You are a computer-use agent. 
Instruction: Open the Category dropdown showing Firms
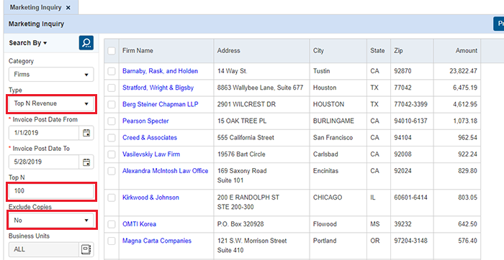(x=51, y=75)
